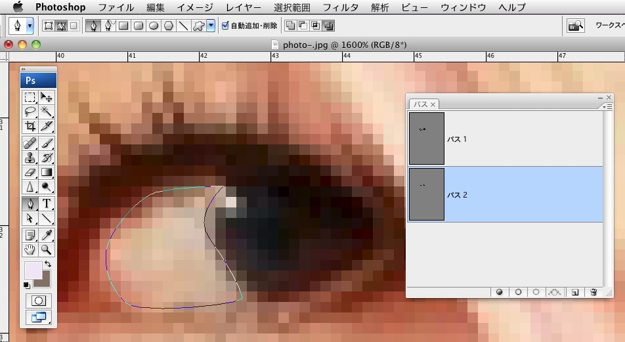Uncheck the 自動追加・削除 checkbox
The height and width of the screenshot is (342, 625).
point(225,26)
